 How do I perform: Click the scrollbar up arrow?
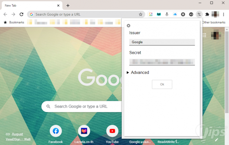pos(227,29)
